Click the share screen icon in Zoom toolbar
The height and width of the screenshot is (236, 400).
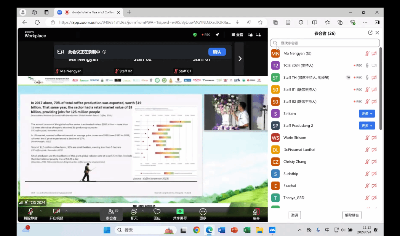(x=180, y=212)
